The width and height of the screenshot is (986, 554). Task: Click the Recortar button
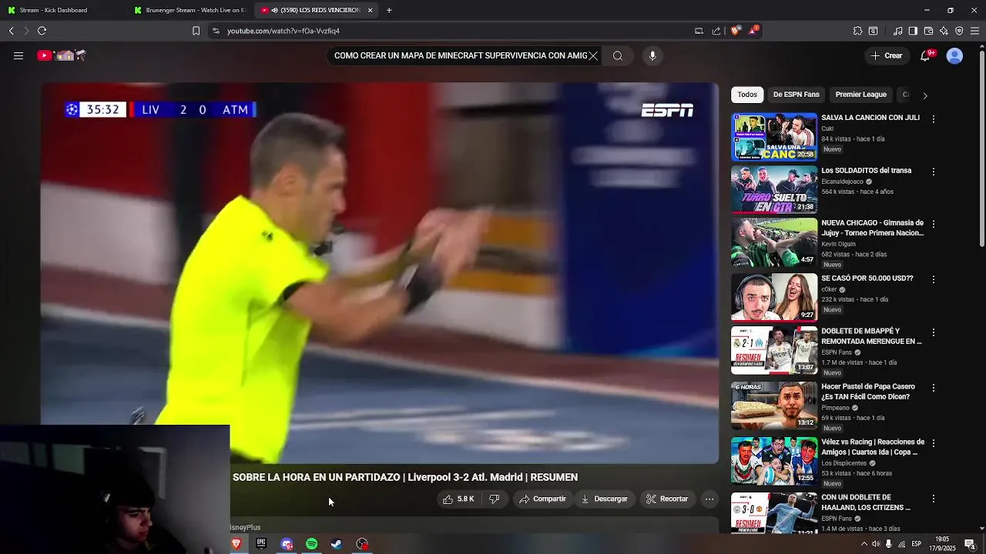667,499
